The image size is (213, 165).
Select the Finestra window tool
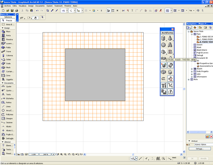coord(8,40)
